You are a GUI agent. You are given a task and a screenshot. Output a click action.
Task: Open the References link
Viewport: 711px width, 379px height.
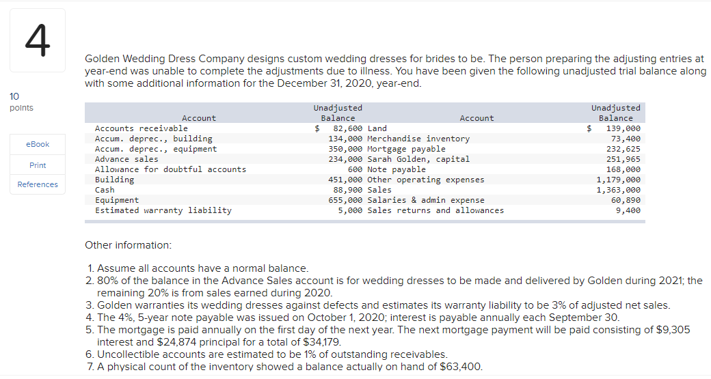(38, 184)
